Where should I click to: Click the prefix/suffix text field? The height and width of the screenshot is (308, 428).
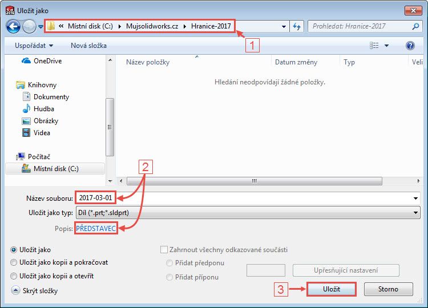click(x=265, y=270)
